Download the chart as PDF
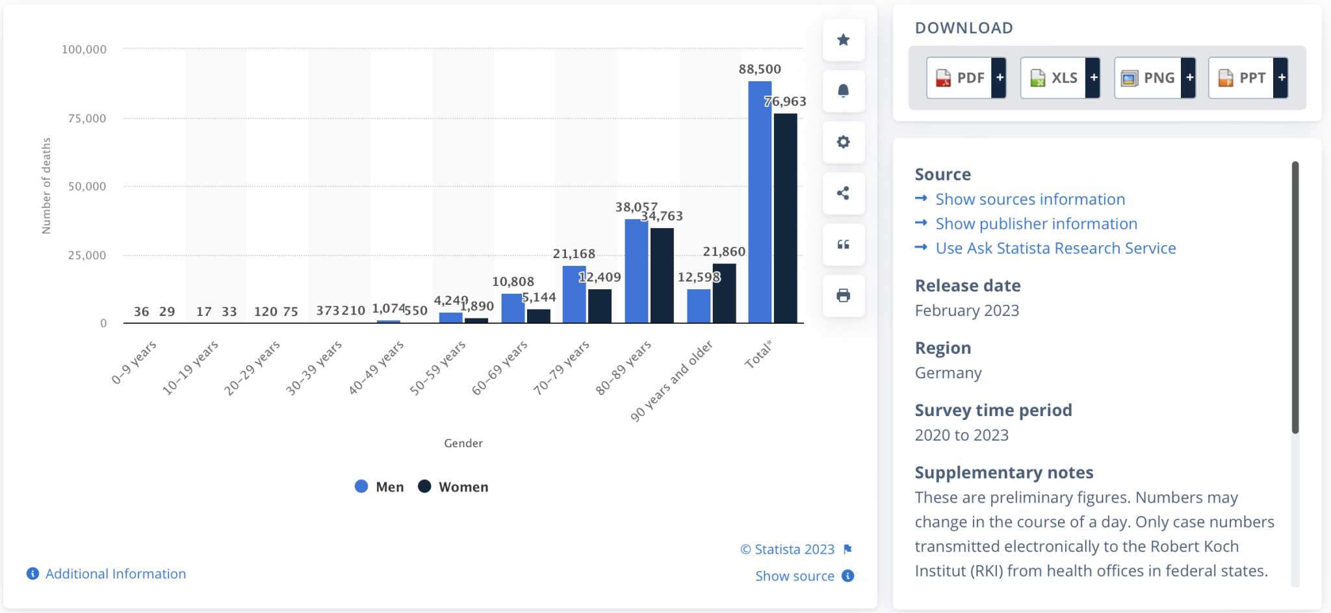Image resolution: width=1331 pixels, height=613 pixels. pyautogui.click(x=959, y=78)
